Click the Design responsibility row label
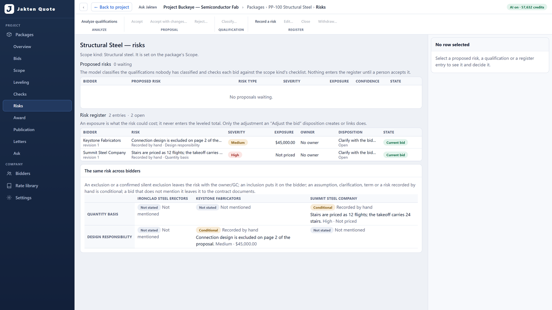The height and width of the screenshot is (310, 552). pos(110,237)
